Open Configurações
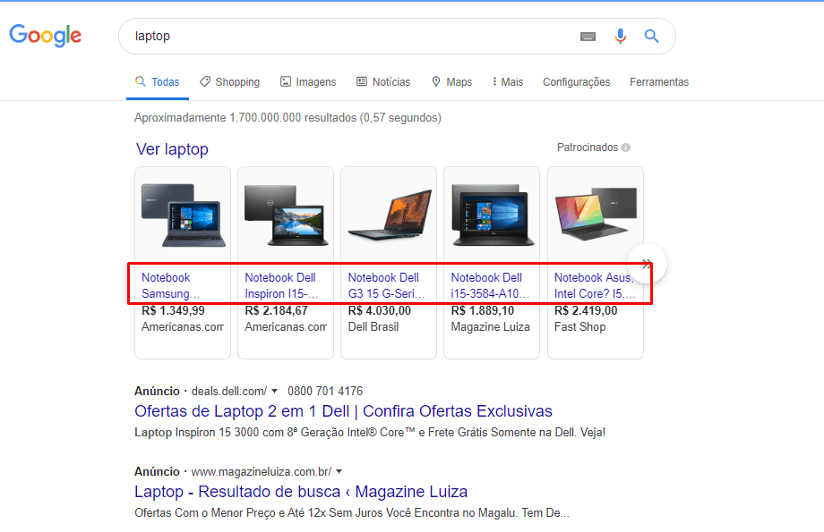Screen dimensions: 824x532 coord(577,82)
